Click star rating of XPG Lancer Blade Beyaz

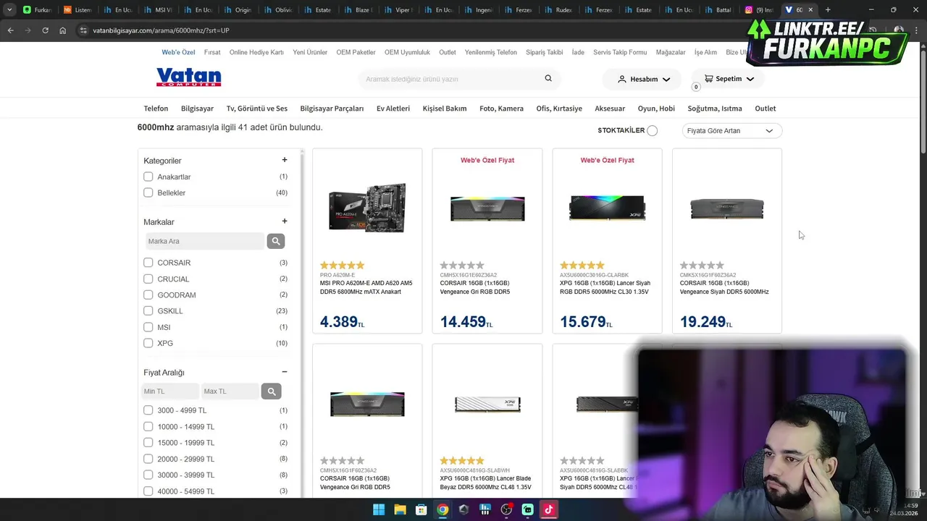462,461
